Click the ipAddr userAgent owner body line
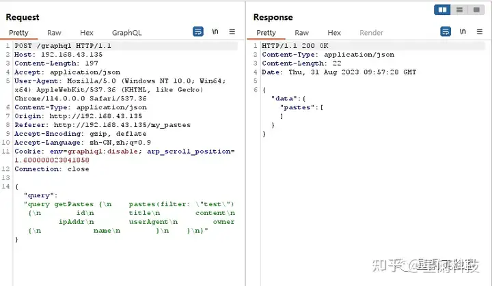Viewport: 492px width, 286px height. tap(146, 222)
